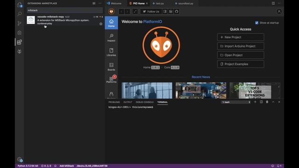Click the expand fullscreen icon in PIO toolbar
The width and height of the screenshot is (299, 168).
point(135,12)
